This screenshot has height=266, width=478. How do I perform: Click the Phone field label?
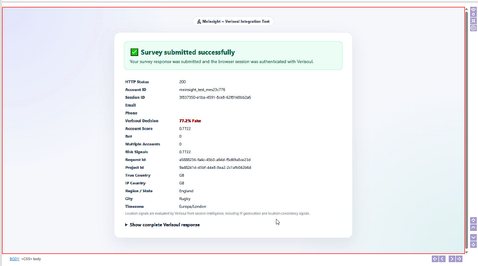pyautogui.click(x=131, y=113)
